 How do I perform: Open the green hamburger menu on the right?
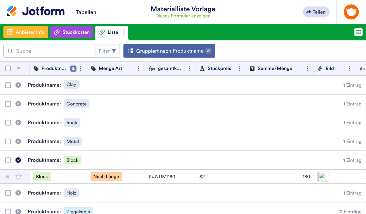[x=358, y=32]
